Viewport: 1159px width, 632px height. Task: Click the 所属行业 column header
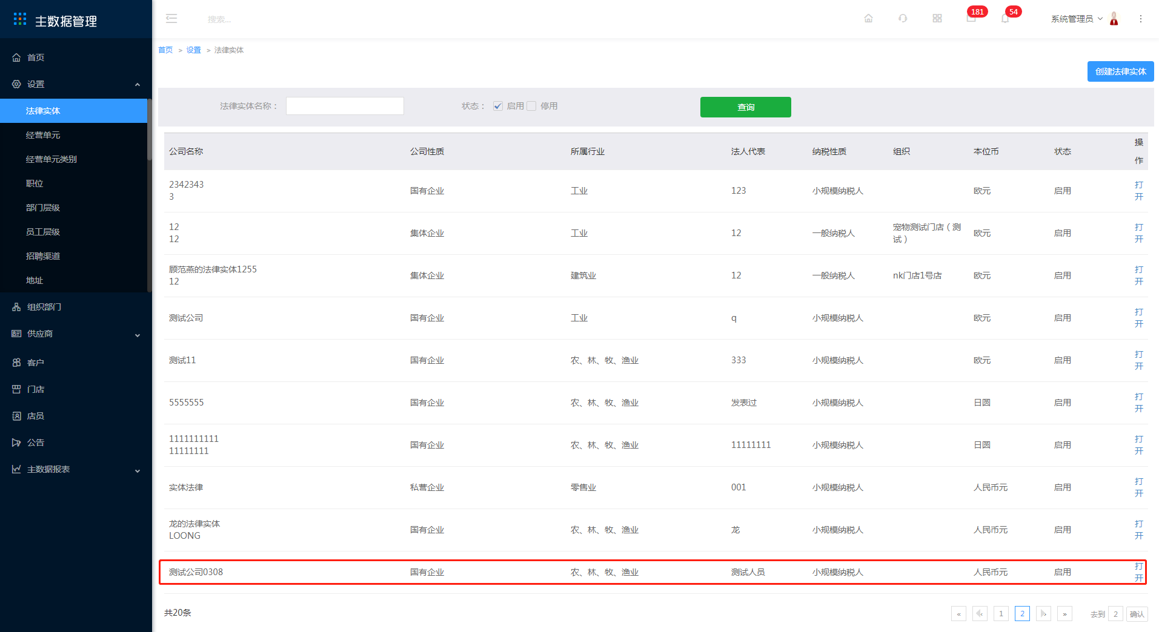pyautogui.click(x=588, y=151)
